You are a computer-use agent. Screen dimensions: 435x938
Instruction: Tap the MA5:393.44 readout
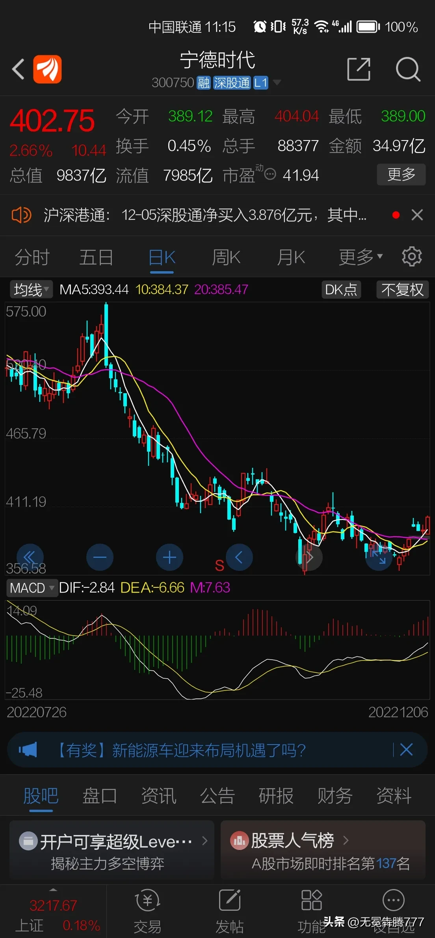coord(94,289)
